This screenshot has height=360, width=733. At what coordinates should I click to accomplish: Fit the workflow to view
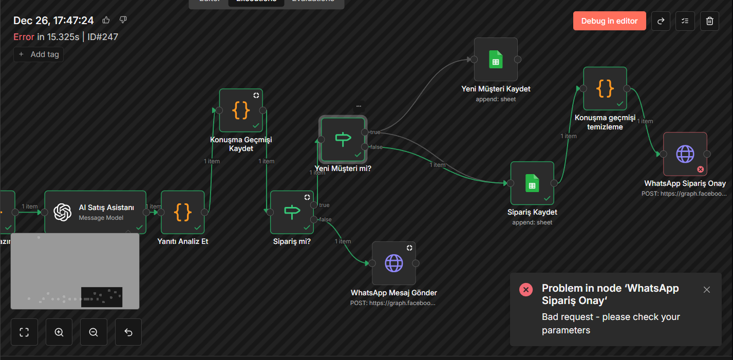click(x=24, y=332)
